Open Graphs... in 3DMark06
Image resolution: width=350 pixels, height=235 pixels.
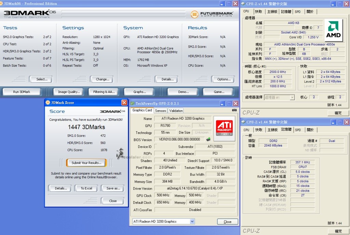click(139, 92)
